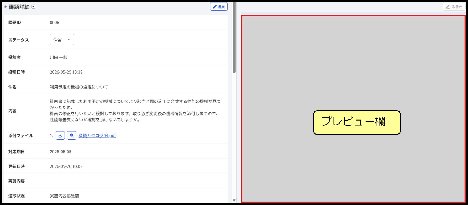The width and height of the screenshot is (468, 205).
Task: Click the 添付ファイル row label
Action: coord(21,136)
